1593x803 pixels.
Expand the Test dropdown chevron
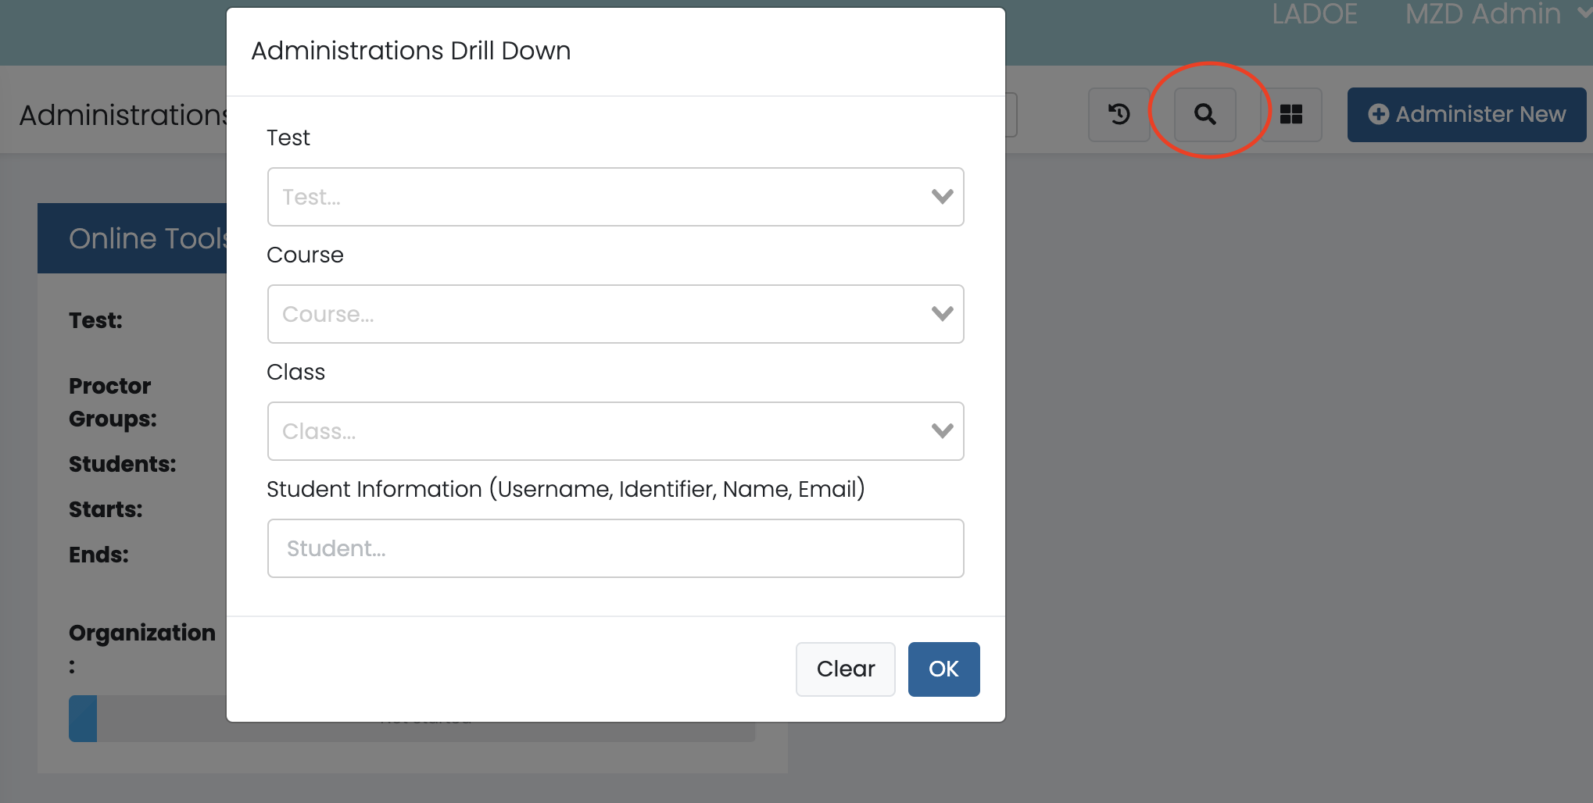click(942, 197)
